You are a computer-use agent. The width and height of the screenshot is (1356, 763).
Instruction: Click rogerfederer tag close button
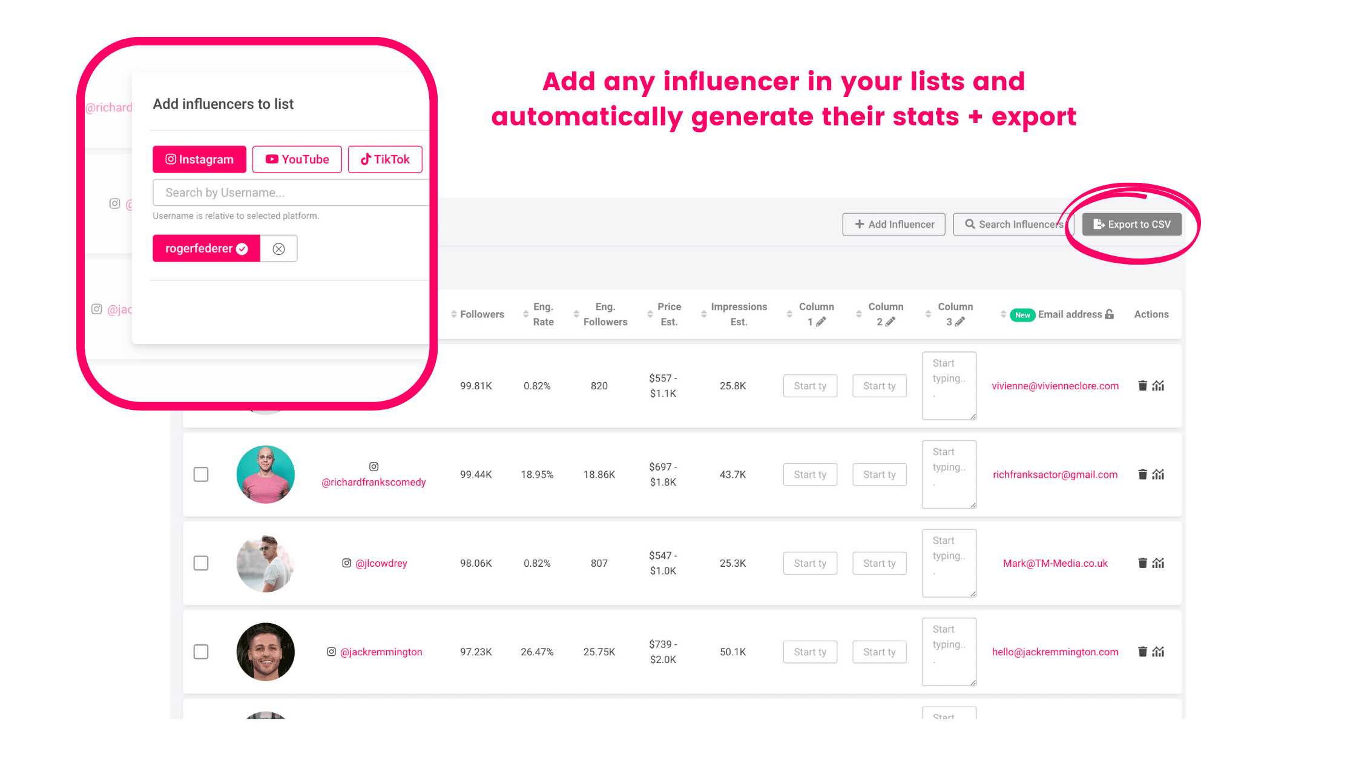(280, 249)
